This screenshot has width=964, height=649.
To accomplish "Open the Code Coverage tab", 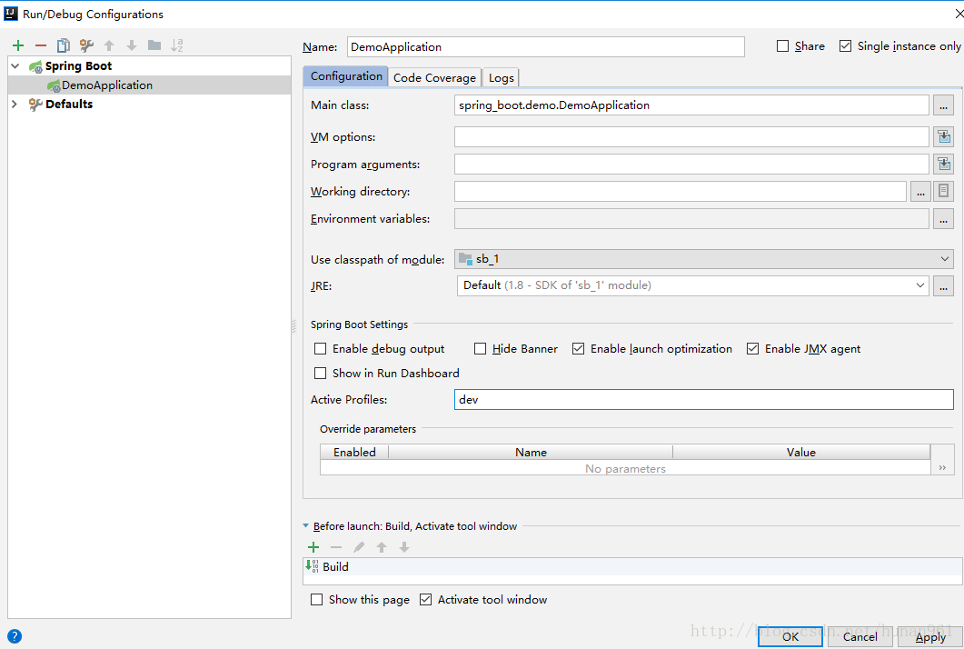I will (434, 77).
